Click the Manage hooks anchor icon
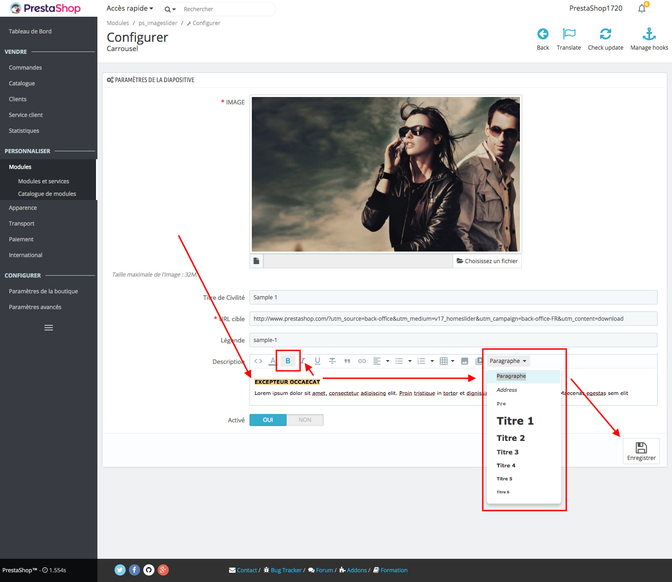672x582 pixels. [x=649, y=34]
